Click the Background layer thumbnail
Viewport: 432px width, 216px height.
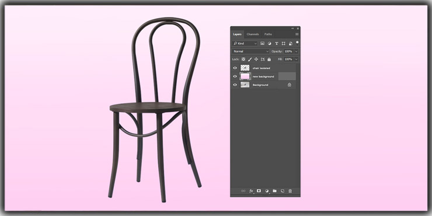(245, 85)
